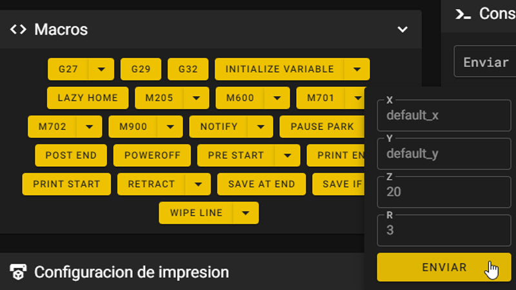
Task: Run the G29 macro
Action: coord(141,69)
